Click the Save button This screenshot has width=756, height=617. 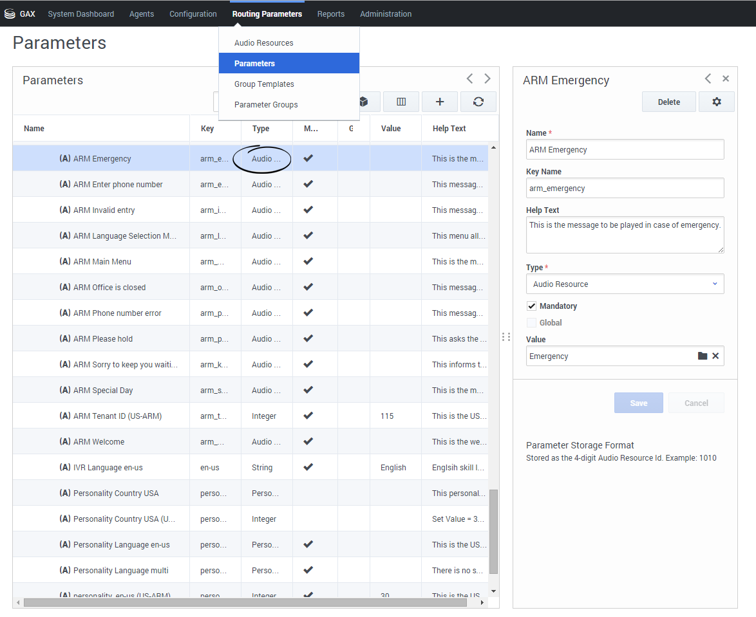(638, 403)
